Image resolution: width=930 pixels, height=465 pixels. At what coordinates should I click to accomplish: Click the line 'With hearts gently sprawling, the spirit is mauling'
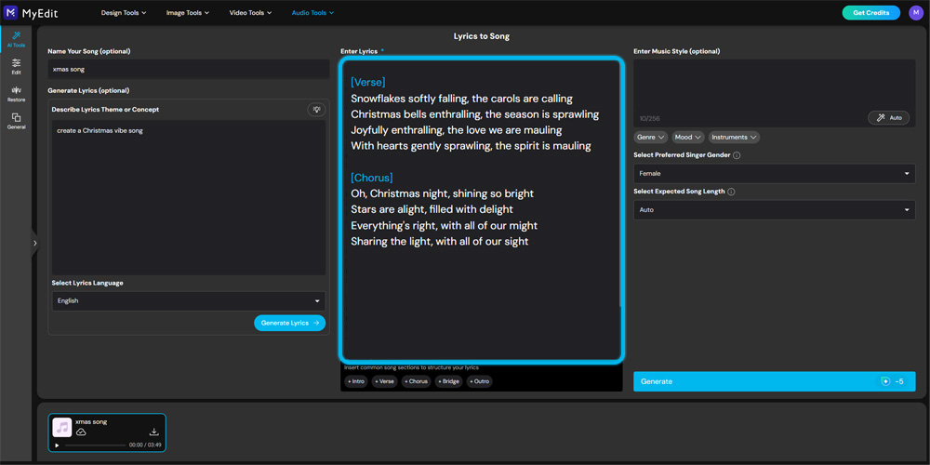(471, 146)
